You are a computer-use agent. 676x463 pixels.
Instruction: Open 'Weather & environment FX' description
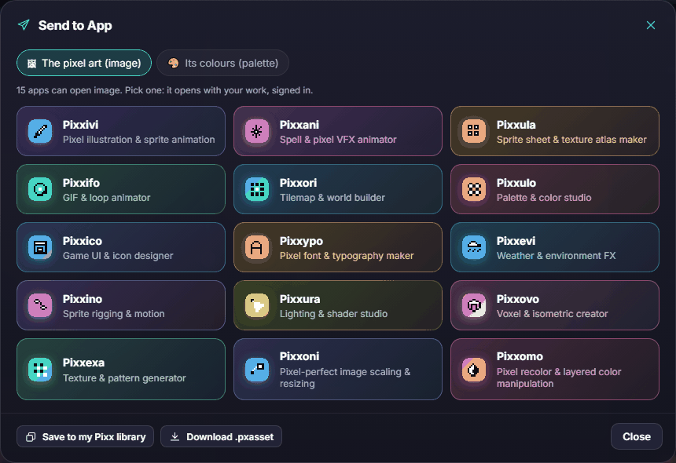pyautogui.click(x=557, y=256)
